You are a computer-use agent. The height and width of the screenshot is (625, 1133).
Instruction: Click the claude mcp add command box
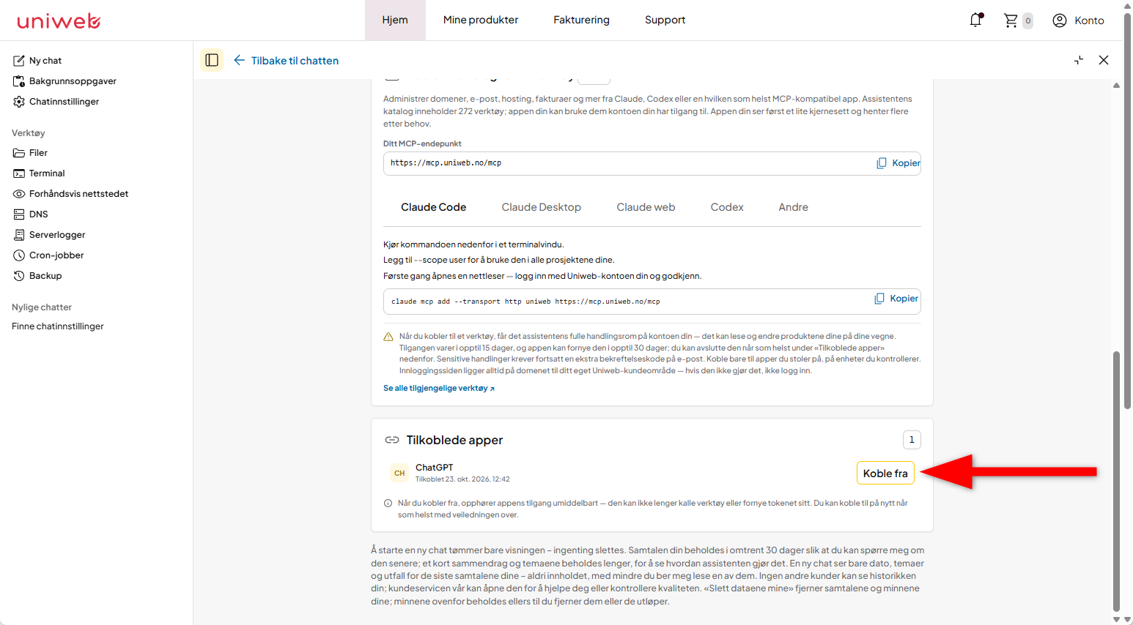[x=652, y=302]
